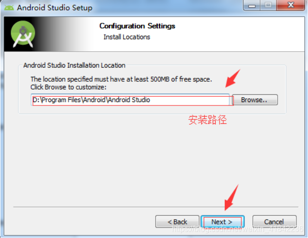The height and width of the screenshot is (238, 308).
Task: Click the Android Studio Installation Location group label
Action: click(x=74, y=65)
